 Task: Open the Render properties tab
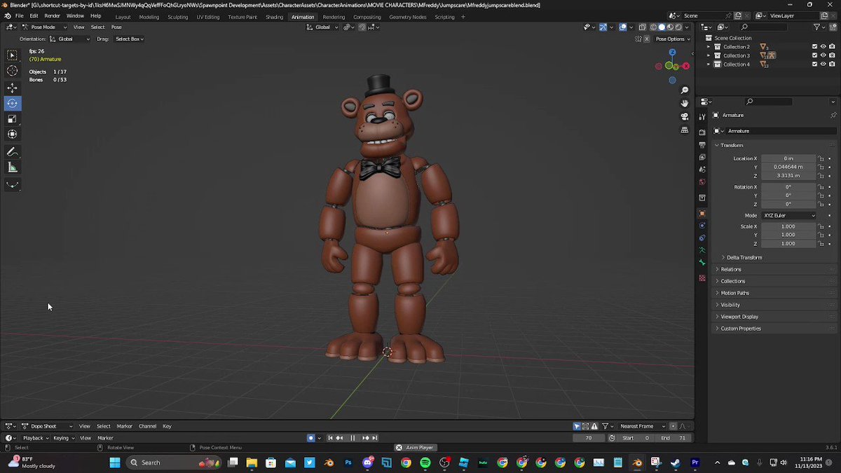tap(702, 132)
